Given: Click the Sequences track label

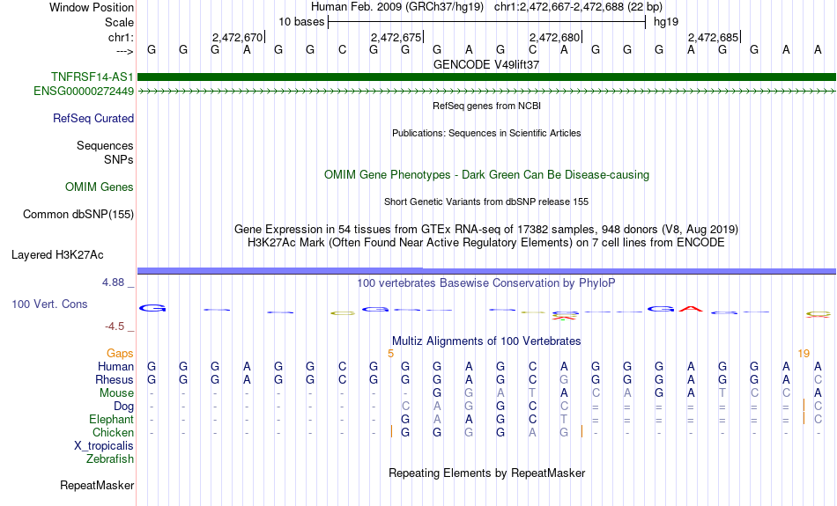Looking at the screenshot, I should click(x=105, y=145).
